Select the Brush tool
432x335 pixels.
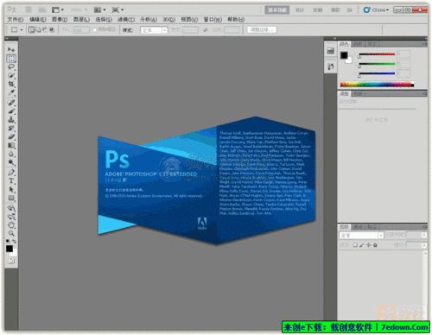pyautogui.click(x=11, y=111)
